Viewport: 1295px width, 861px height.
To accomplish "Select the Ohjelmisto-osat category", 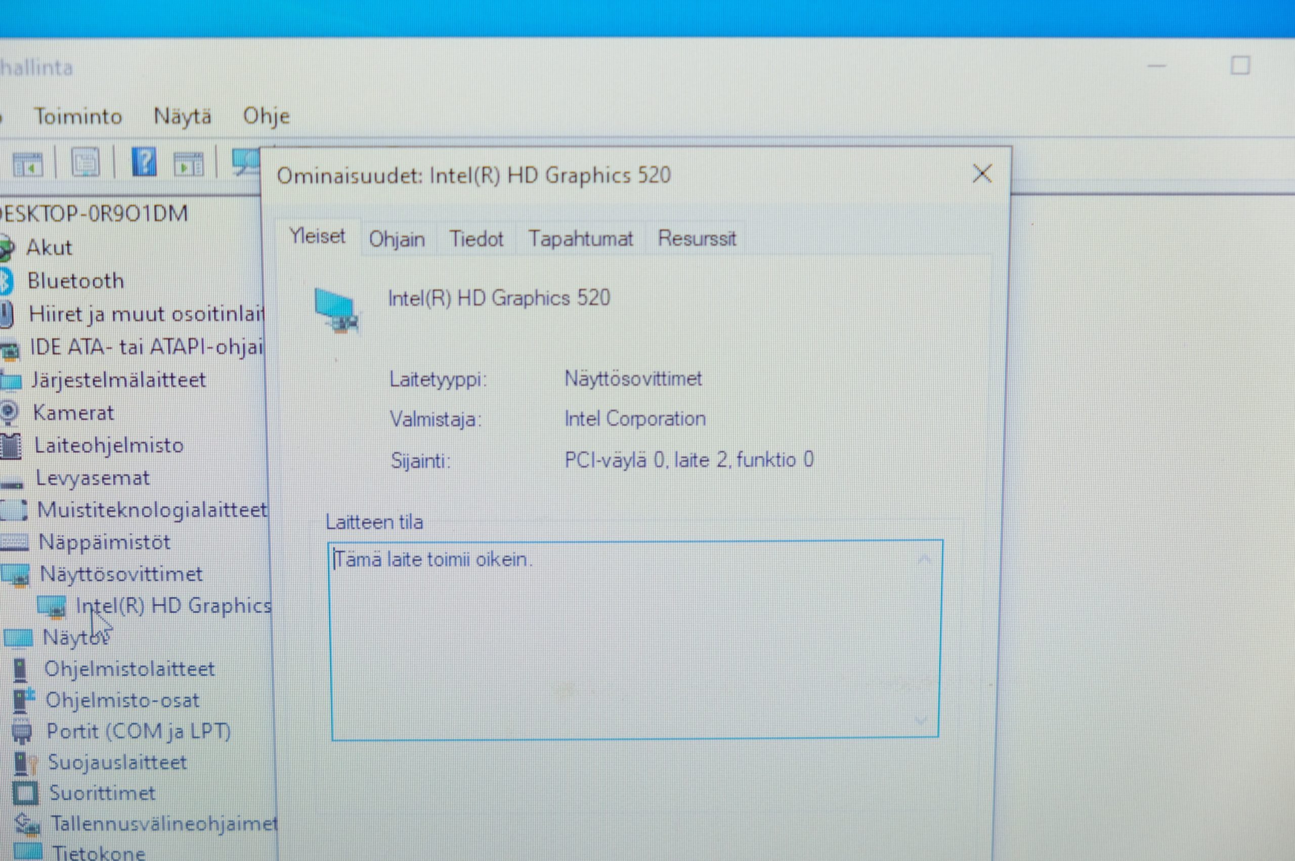I will tap(122, 701).
